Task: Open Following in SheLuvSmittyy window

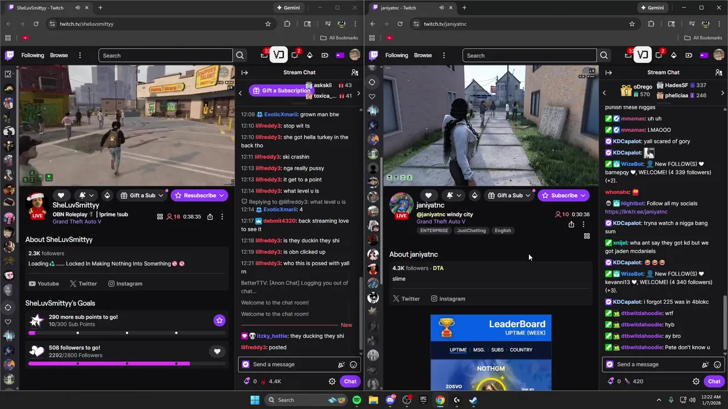Action: coord(32,55)
